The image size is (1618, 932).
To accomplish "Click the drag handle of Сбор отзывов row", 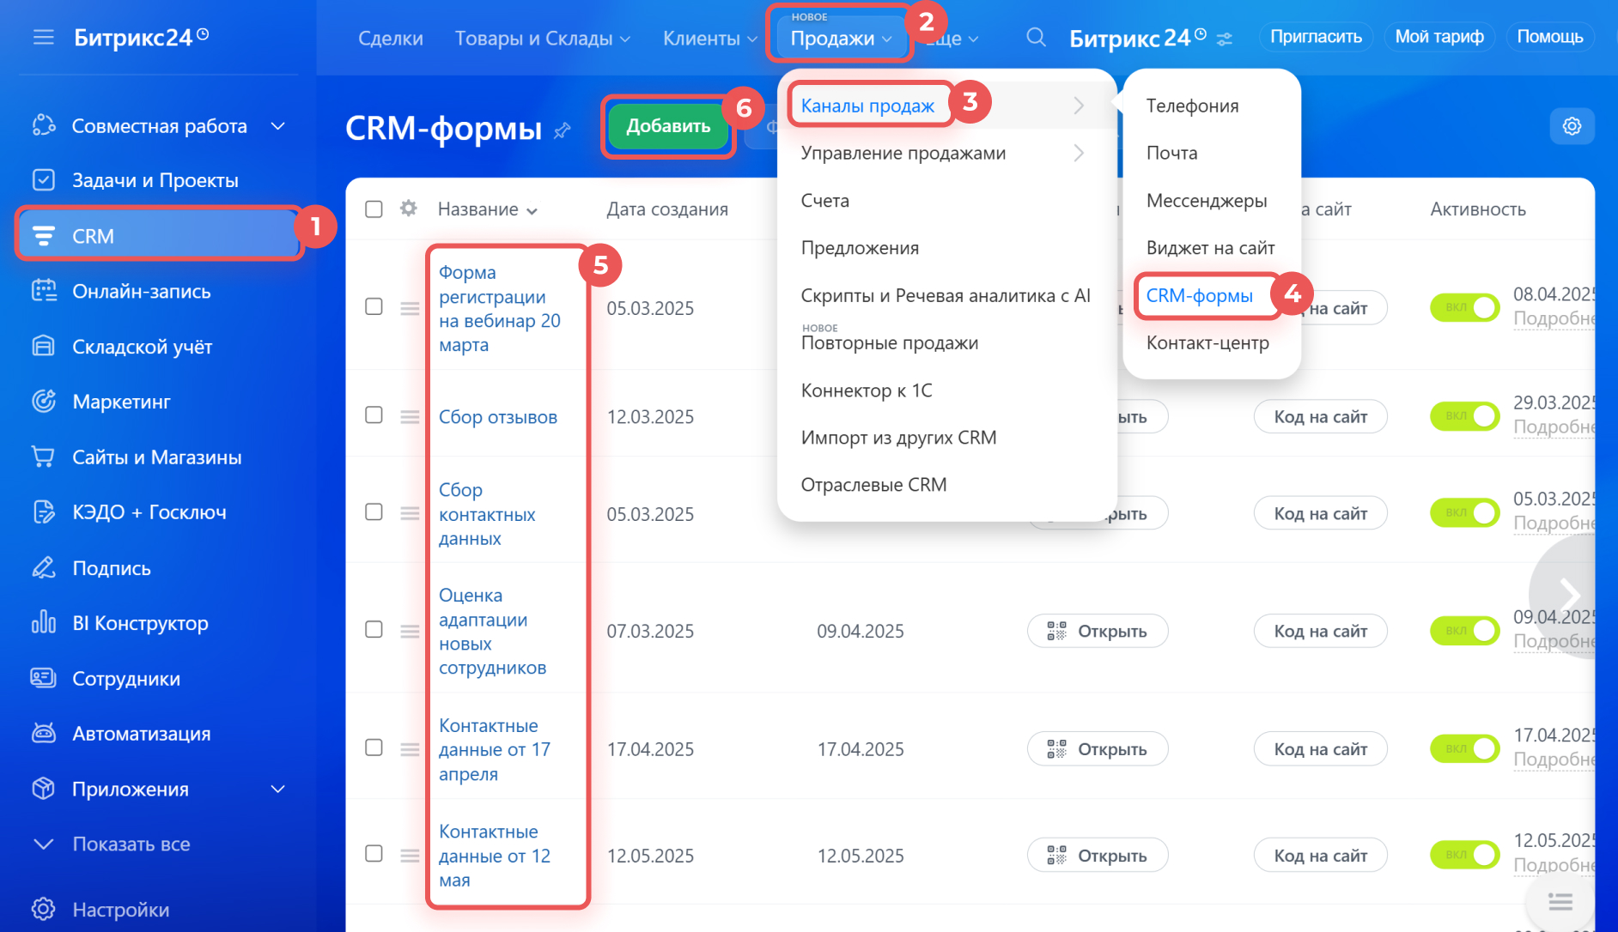I will (x=410, y=417).
